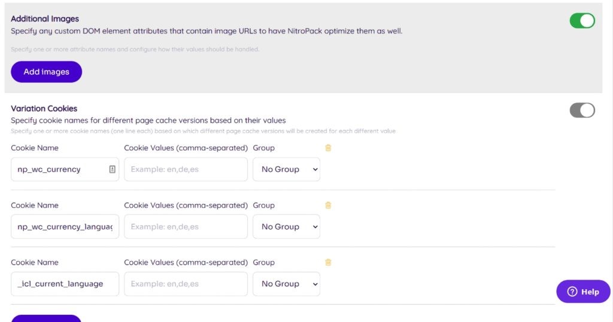
Task: Enable the Variation Cookies toggle
Action: (x=582, y=110)
